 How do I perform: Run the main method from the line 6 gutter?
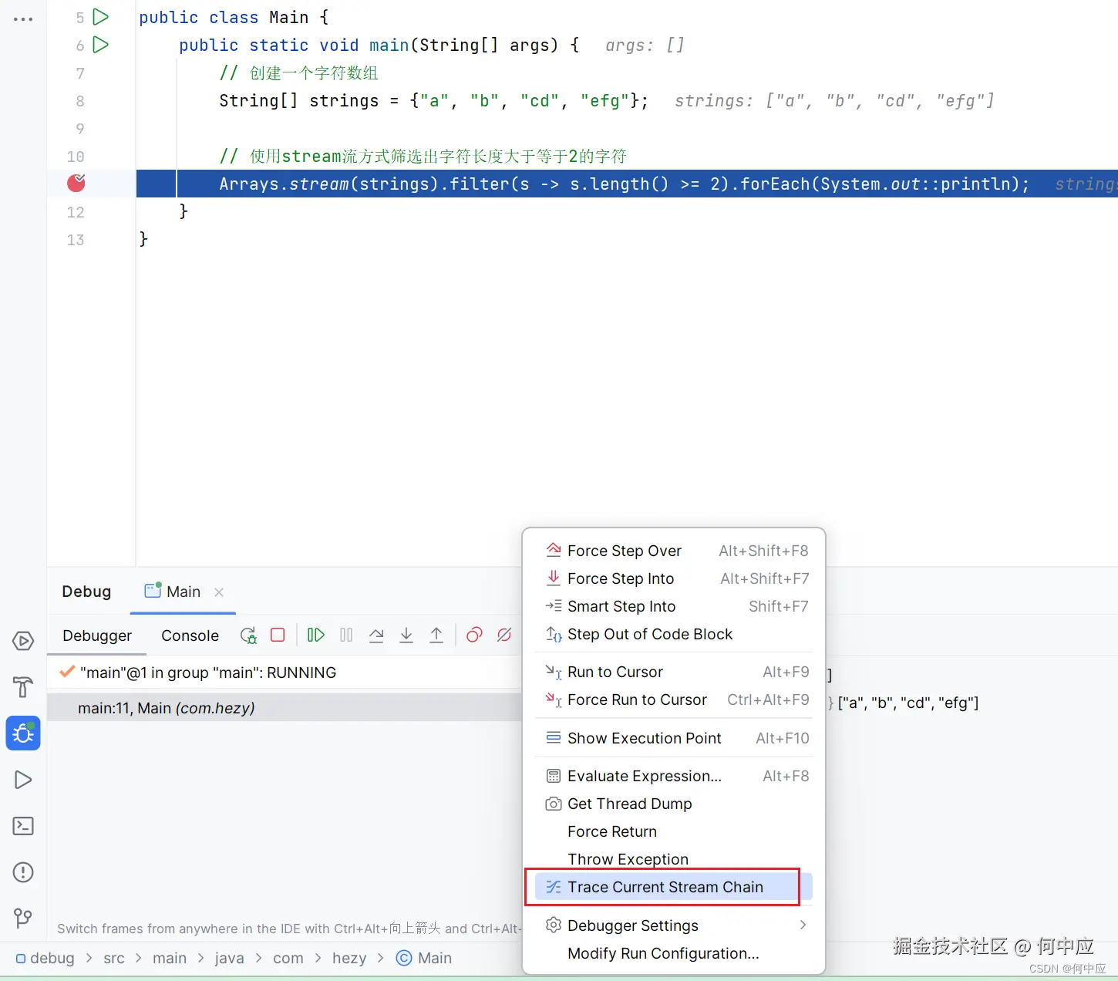(101, 44)
